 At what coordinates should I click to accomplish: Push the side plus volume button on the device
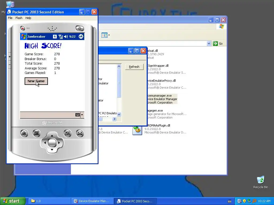coord(10,57)
